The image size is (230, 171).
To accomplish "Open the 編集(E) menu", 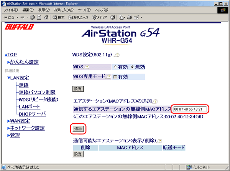I will tap(28, 10).
